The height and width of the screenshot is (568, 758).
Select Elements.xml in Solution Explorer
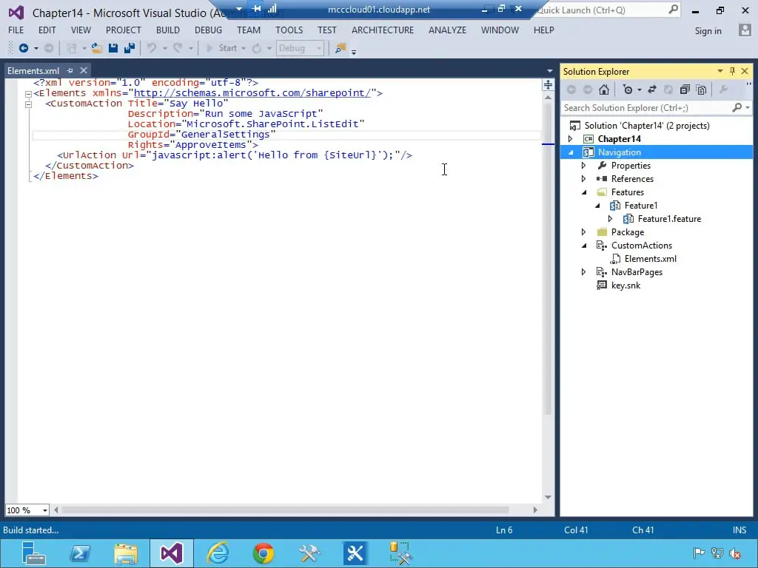(650, 259)
